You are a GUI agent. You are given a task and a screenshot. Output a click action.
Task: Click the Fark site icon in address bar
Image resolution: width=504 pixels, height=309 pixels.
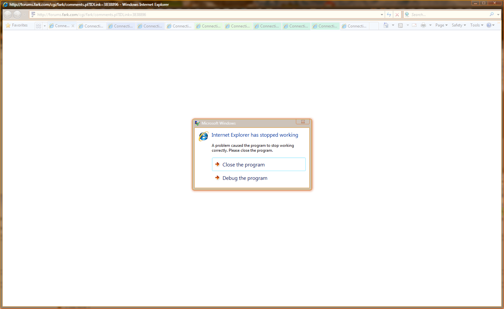(33, 14)
